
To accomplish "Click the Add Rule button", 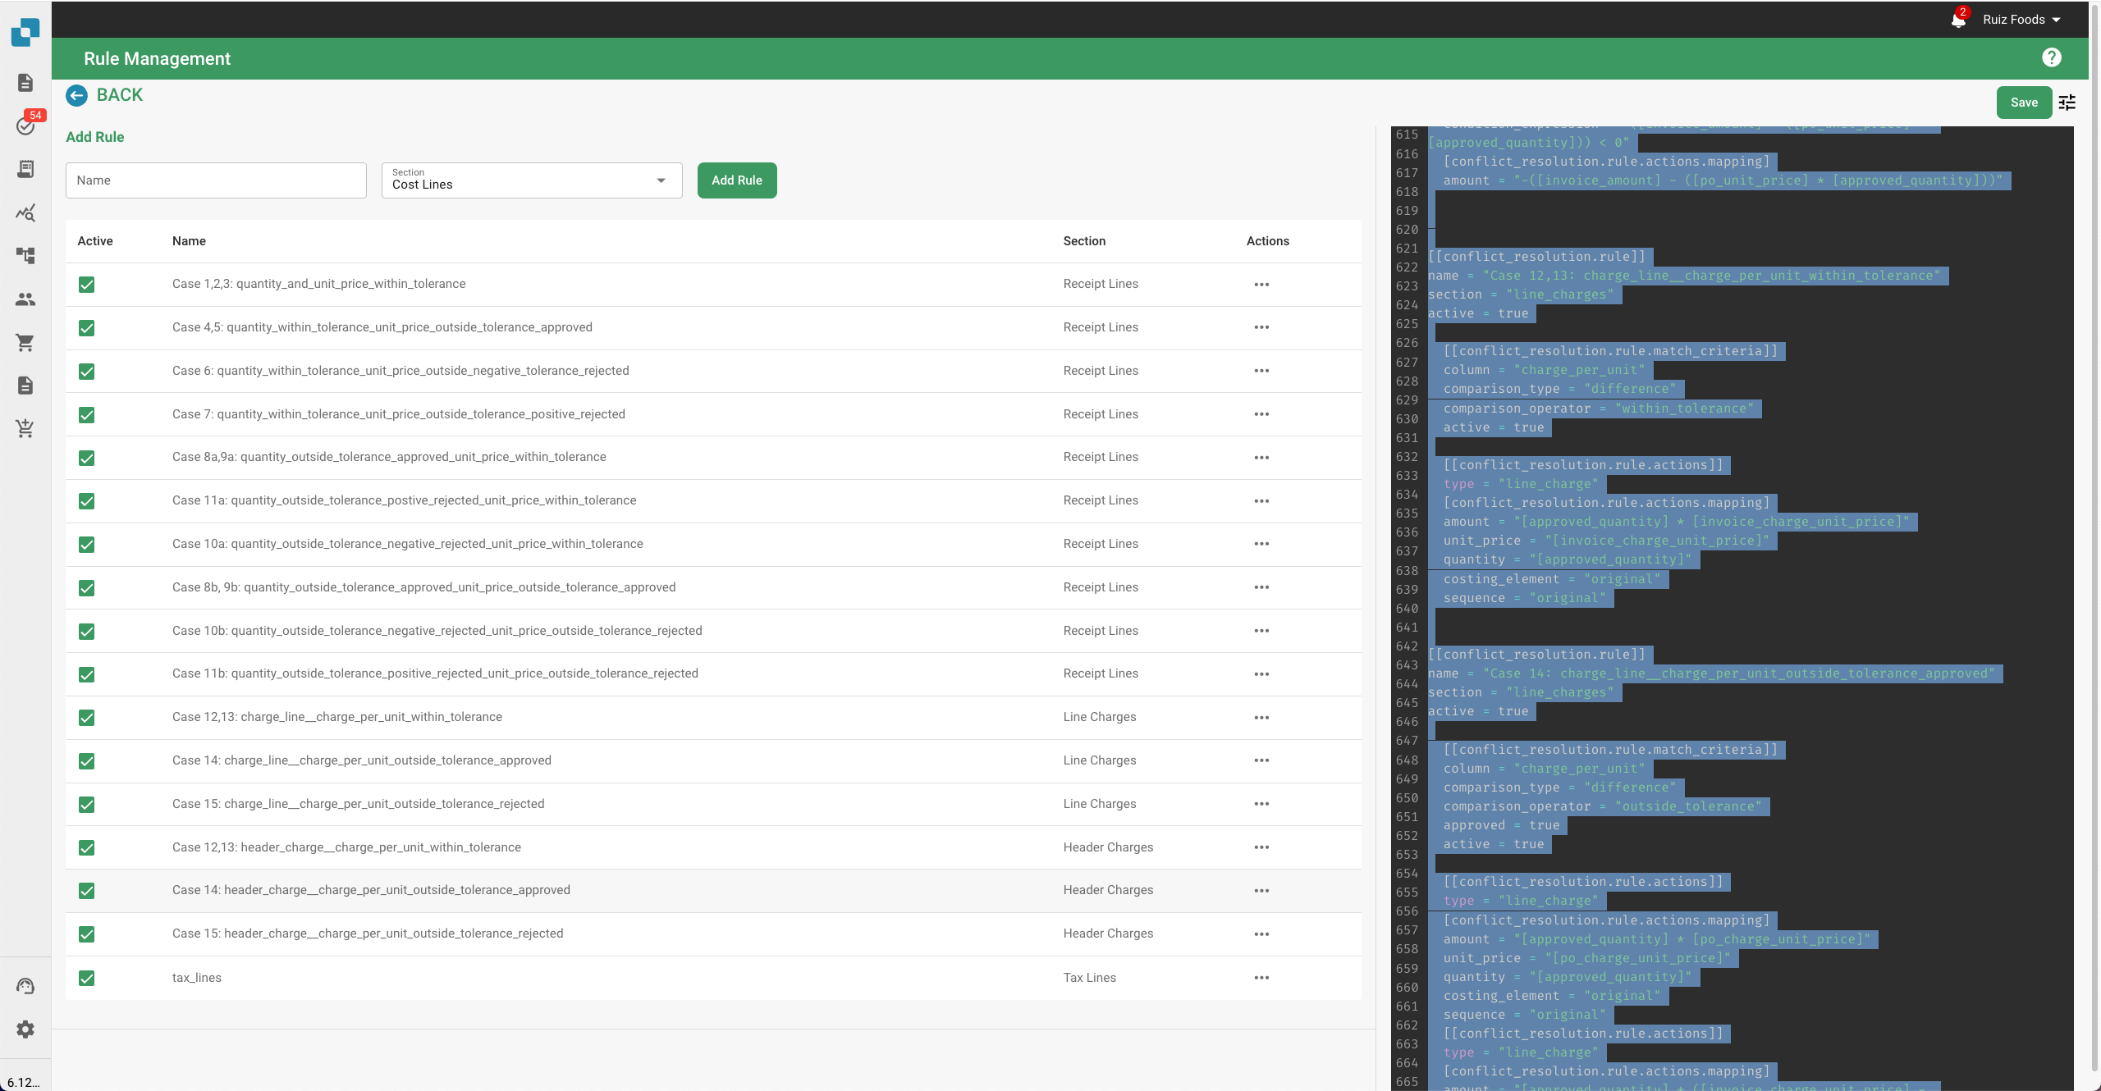I will coord(736,180).
